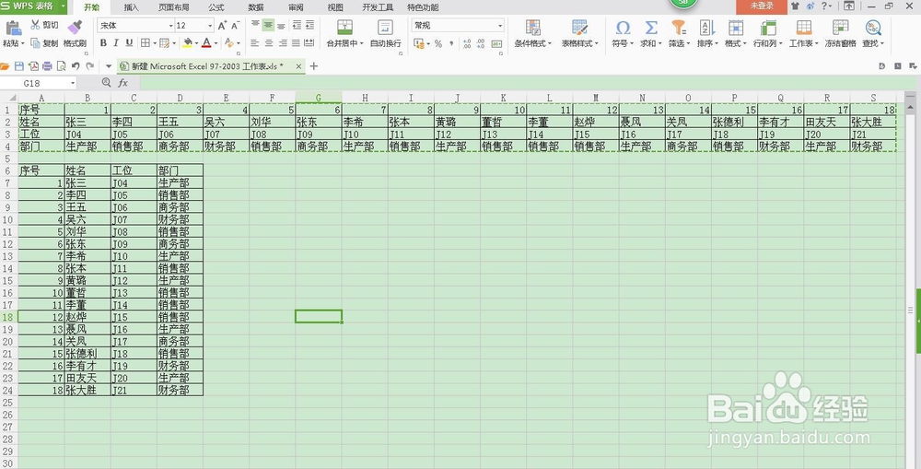Switch to the 数据 (Data) tab
This screenshot has height=469, width=921.
[x=255, y=7]
